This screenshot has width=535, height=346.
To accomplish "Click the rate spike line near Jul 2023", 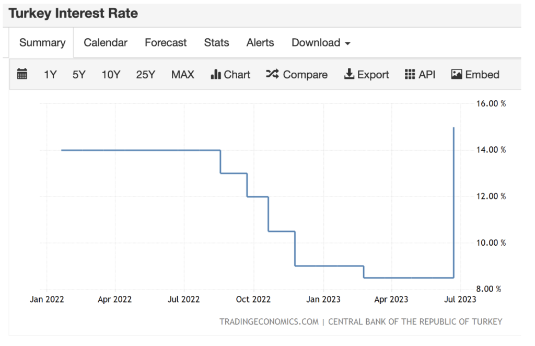I will [453, 209].
